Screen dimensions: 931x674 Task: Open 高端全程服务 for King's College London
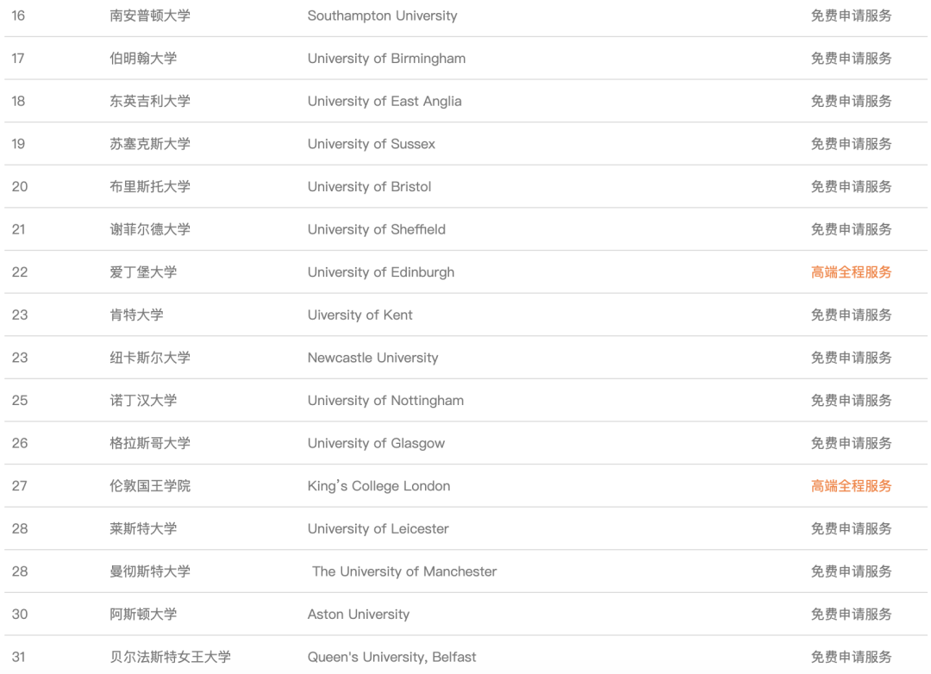pyautogui.click(x=851, y=486)
